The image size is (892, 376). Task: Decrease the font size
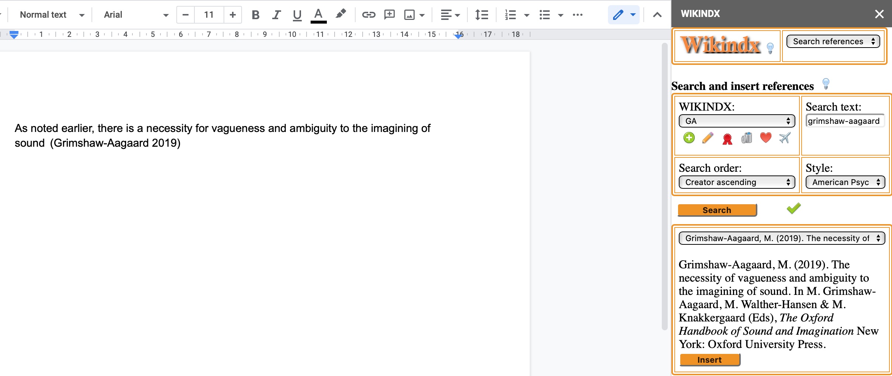click(x=186, y=15)
